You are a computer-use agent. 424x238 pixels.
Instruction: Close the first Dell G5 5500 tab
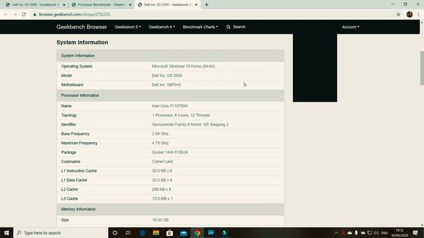pyautogui.click(x=64, y=5)
